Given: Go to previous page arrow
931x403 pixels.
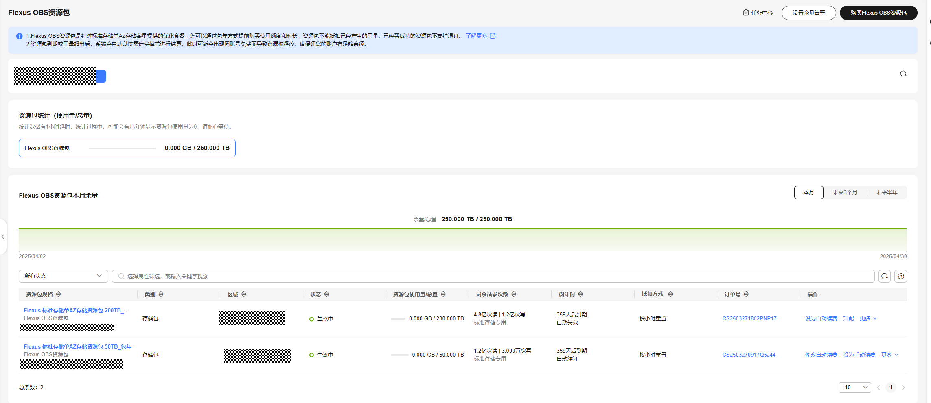Looking at the screenshot, I should [x=878, y=388].
